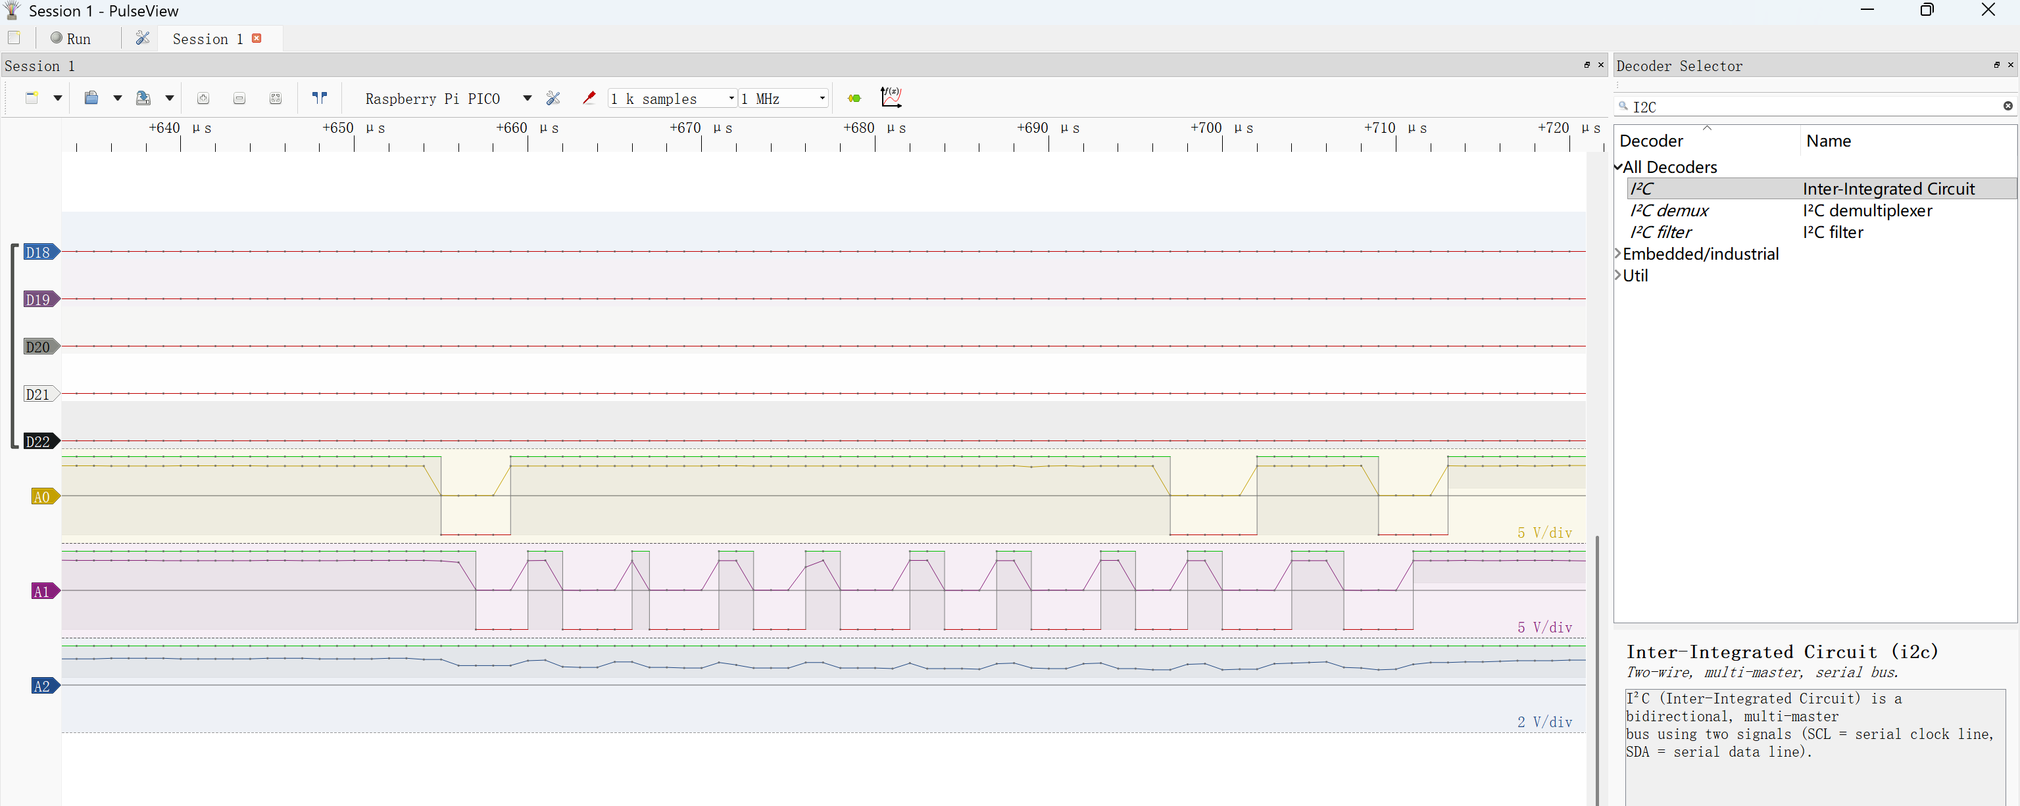Open the Raspberry Pi PICO device dropdown arrow
This screenshot has width=2020, height=806.
(x=527, y=98)
